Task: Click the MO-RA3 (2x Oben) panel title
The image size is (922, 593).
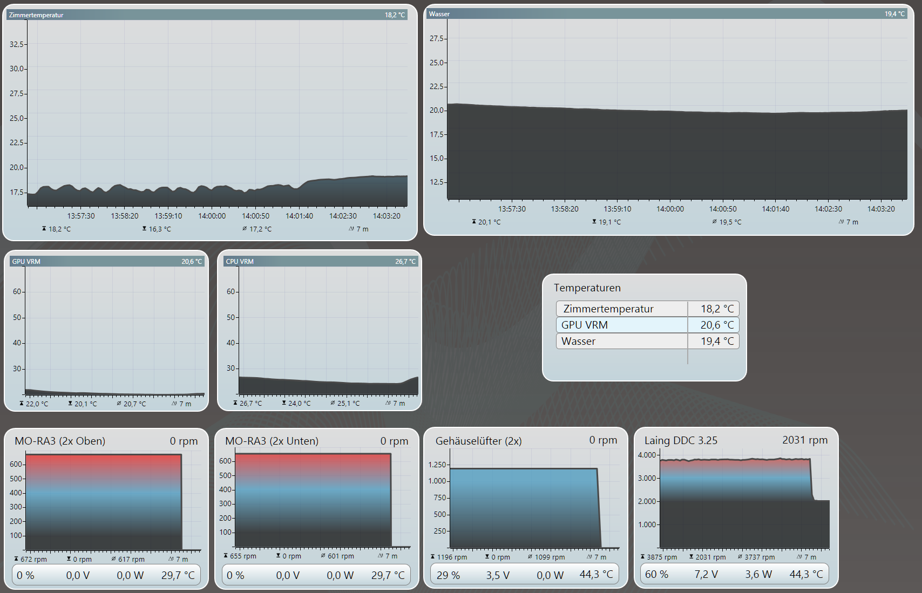Action: pos(60,441)
